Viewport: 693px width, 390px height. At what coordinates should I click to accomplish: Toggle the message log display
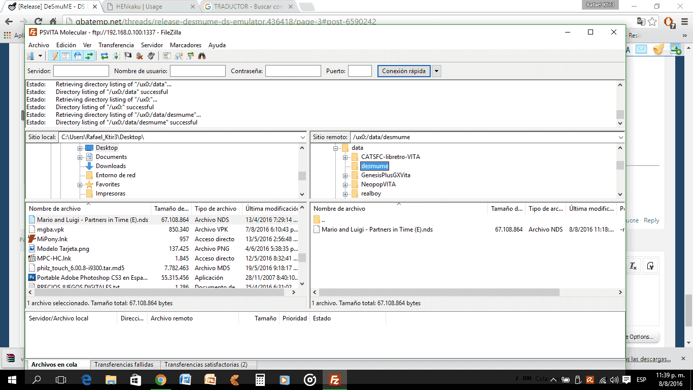[54, 56]
